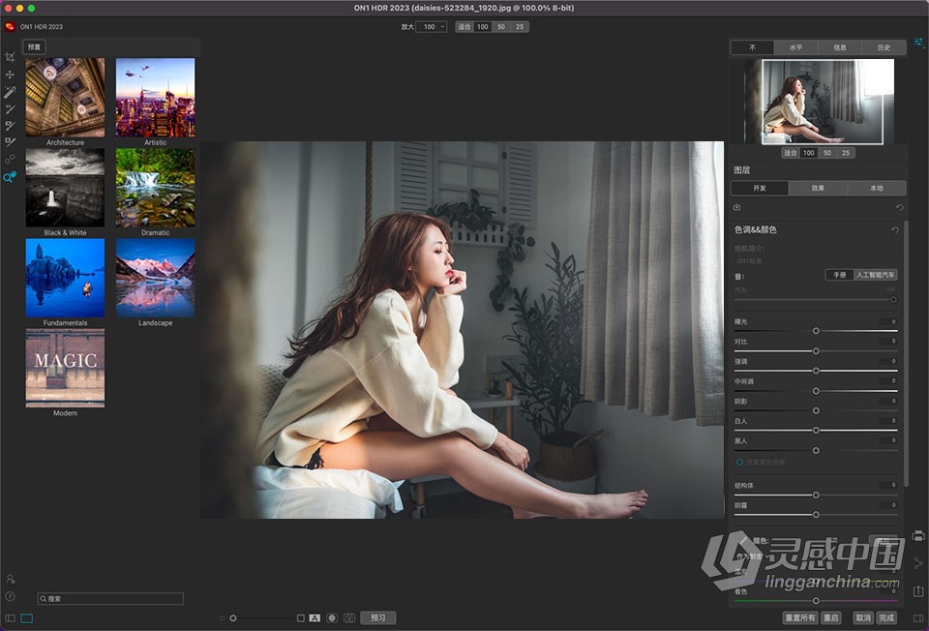
Task: Enable the 人工智能汽车 mode option
Action: tap(874, 274)
